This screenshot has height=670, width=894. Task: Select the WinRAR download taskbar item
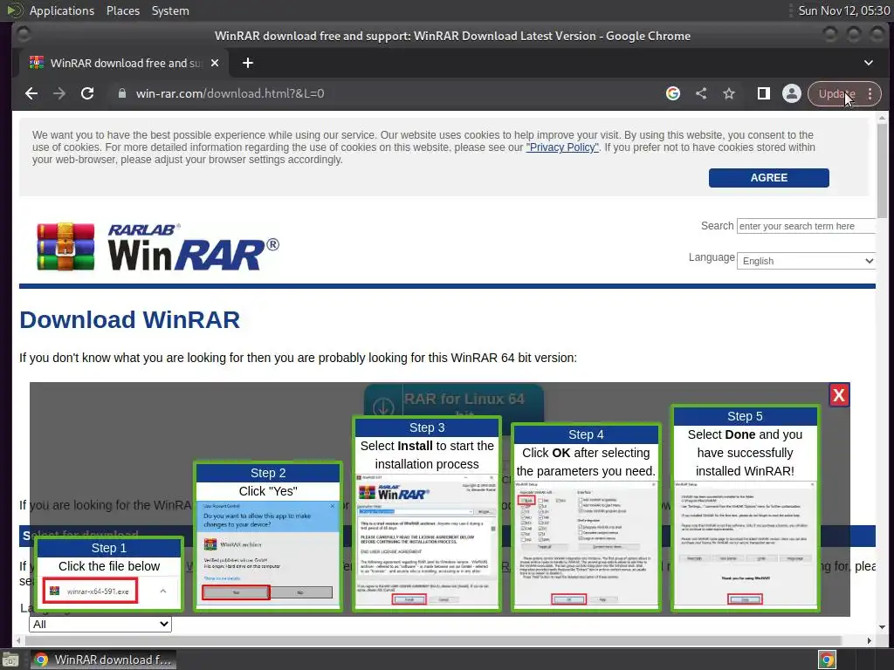[103, 660]
